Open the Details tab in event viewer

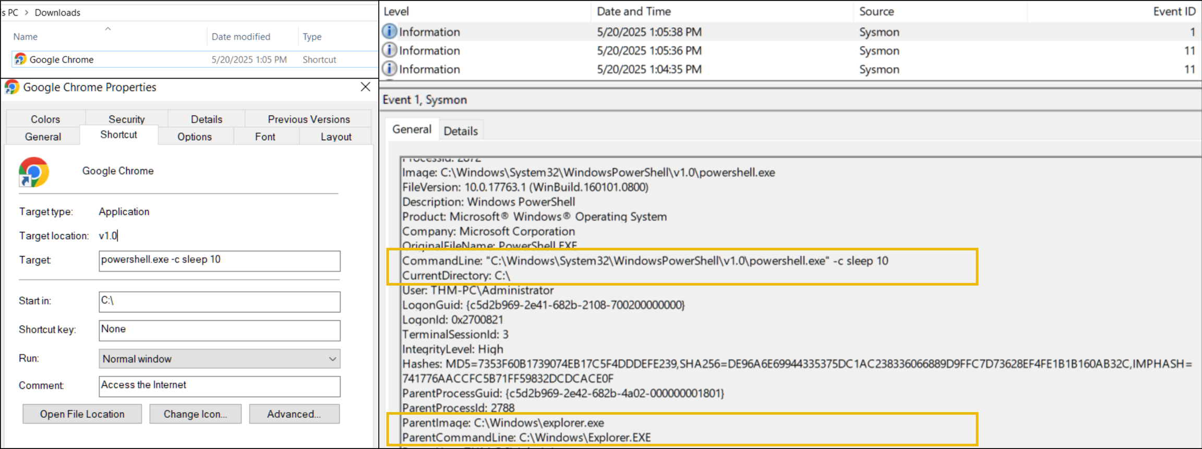tap(460, 131)
